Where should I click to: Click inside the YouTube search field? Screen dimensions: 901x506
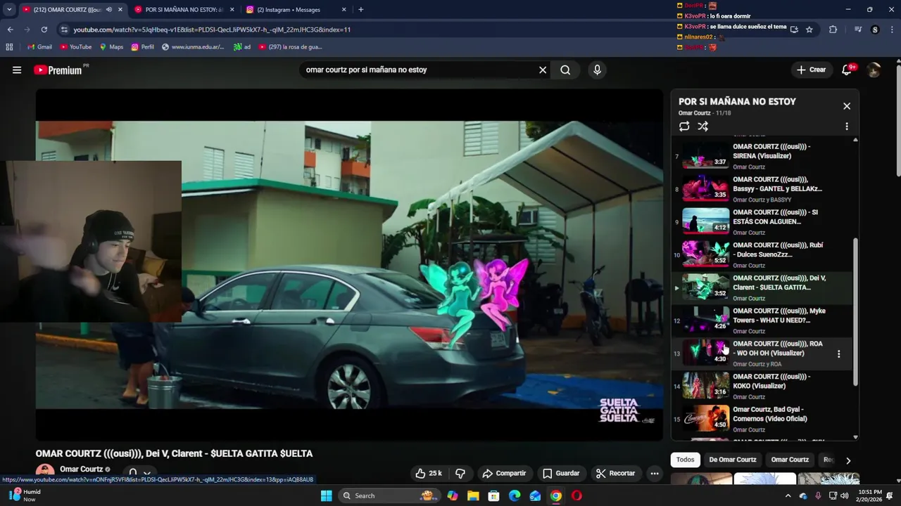click(418, 70)
